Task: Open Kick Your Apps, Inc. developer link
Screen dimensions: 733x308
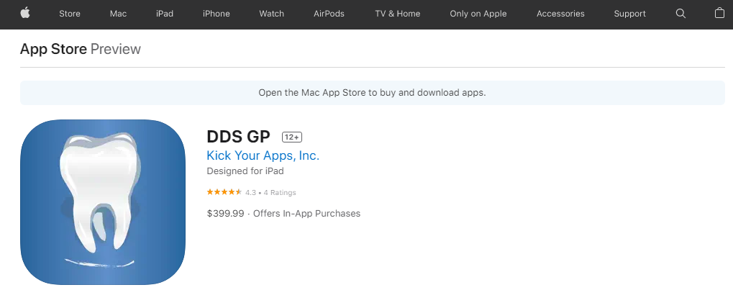Action: [x=263, y=155]
